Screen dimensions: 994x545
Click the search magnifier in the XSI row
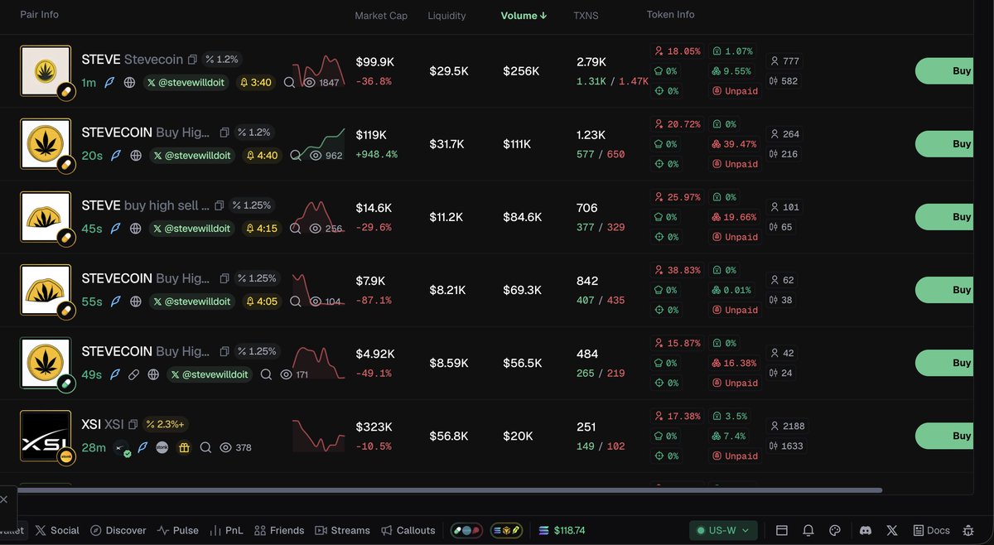[205, 447]
